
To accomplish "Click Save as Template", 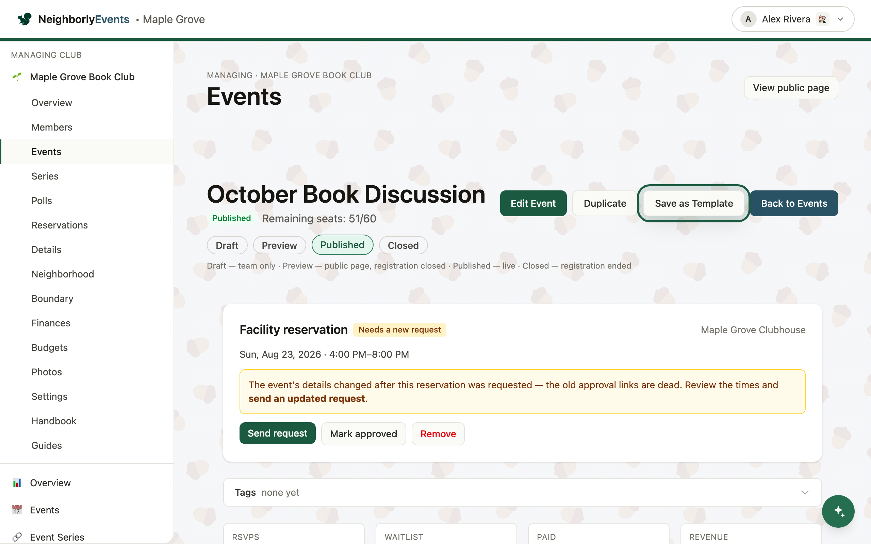I will point(693,203).
